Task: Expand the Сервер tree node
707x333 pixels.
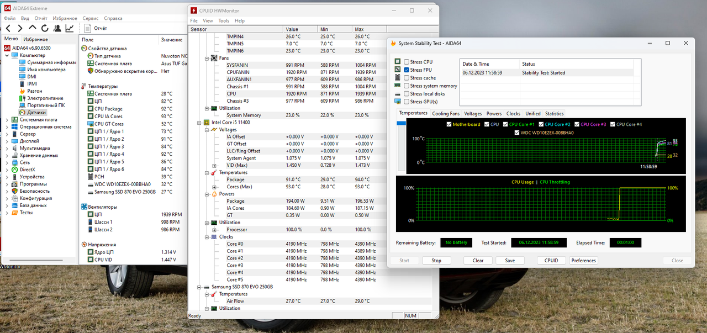Action: pos(7,134)
